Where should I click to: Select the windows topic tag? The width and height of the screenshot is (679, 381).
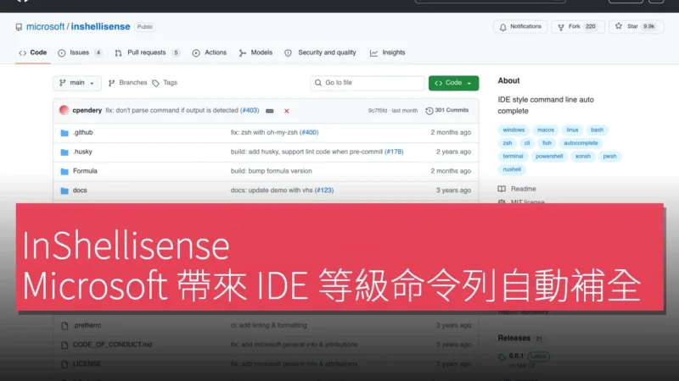(x=513, y=130)
